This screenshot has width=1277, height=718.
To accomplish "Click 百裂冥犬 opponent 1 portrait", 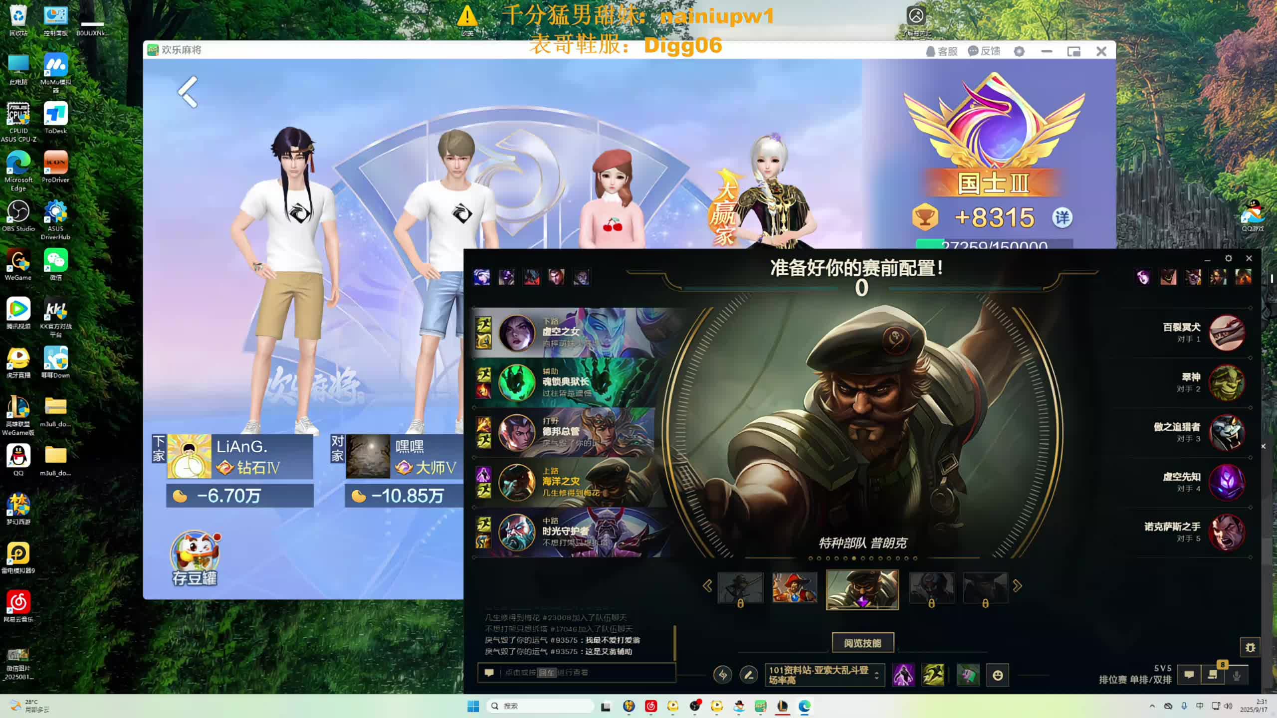I will tap(1227, 333).
